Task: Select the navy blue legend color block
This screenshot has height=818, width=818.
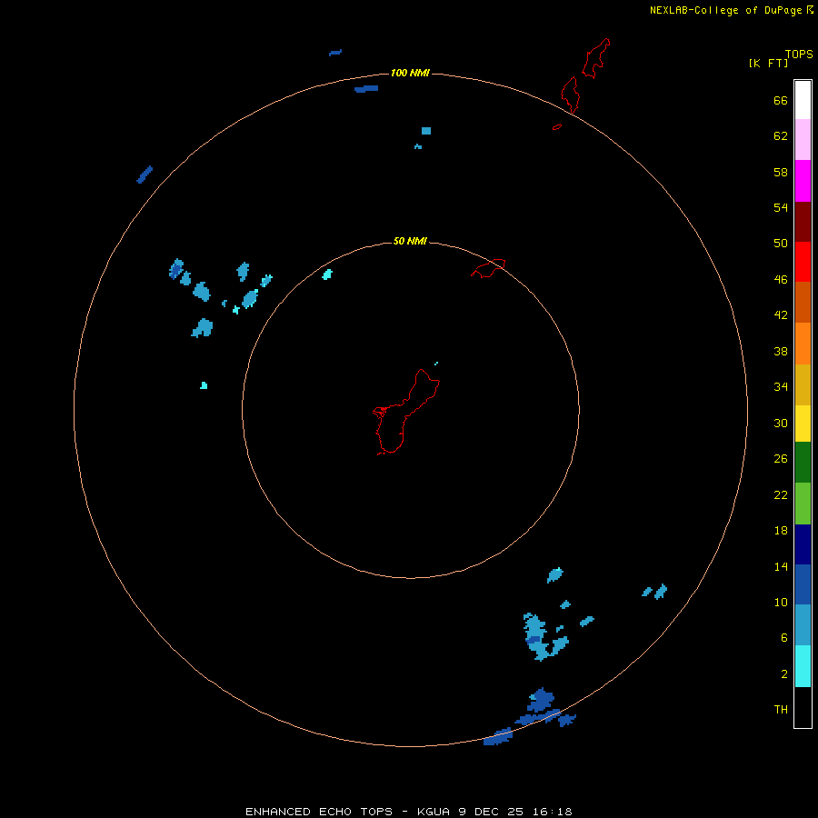Action: (x=803, y=544)
